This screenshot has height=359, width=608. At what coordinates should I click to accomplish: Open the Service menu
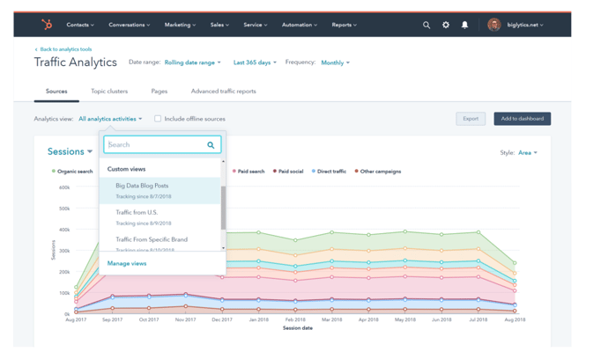click(x=256, y=25)
